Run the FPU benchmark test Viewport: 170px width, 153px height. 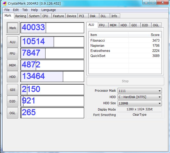point(13,54)
